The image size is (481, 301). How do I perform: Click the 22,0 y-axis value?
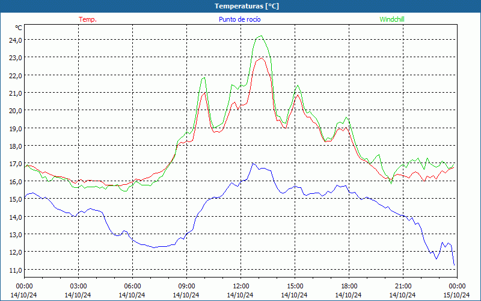pyautogui.click(x=14, y=75)
